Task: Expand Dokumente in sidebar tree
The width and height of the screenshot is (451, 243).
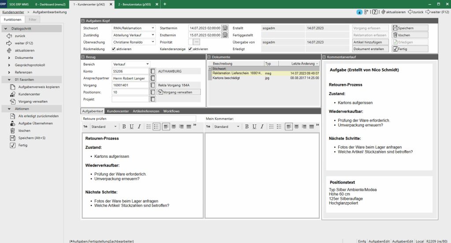Action: [x=9, y=58]
